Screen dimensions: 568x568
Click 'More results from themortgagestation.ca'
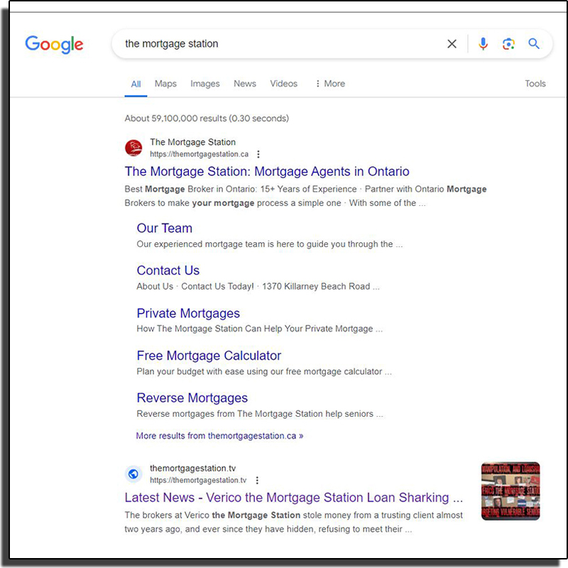(x=220, y=436)
